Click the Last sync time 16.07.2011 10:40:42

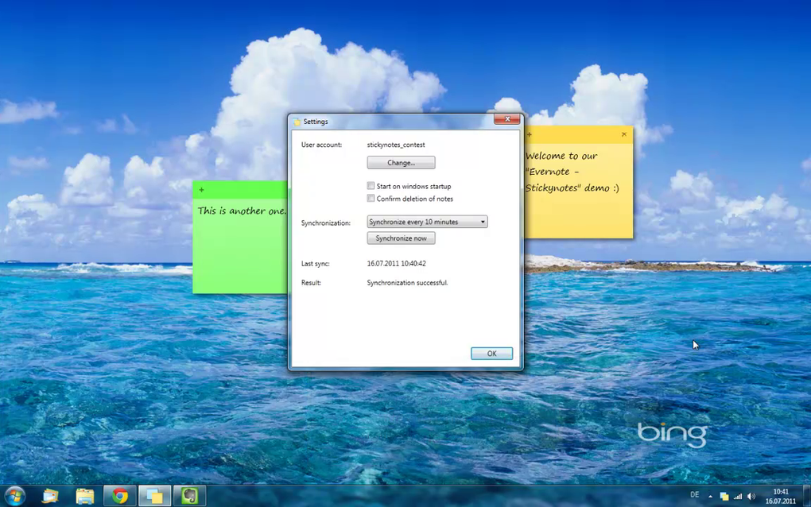[x=396, y=264]
